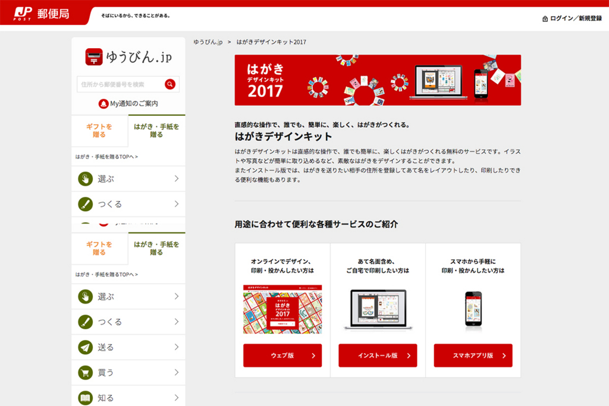Viewport: 609px width, 406px height.
Task: Open the 送る menu item
Action: pos(128,347)
